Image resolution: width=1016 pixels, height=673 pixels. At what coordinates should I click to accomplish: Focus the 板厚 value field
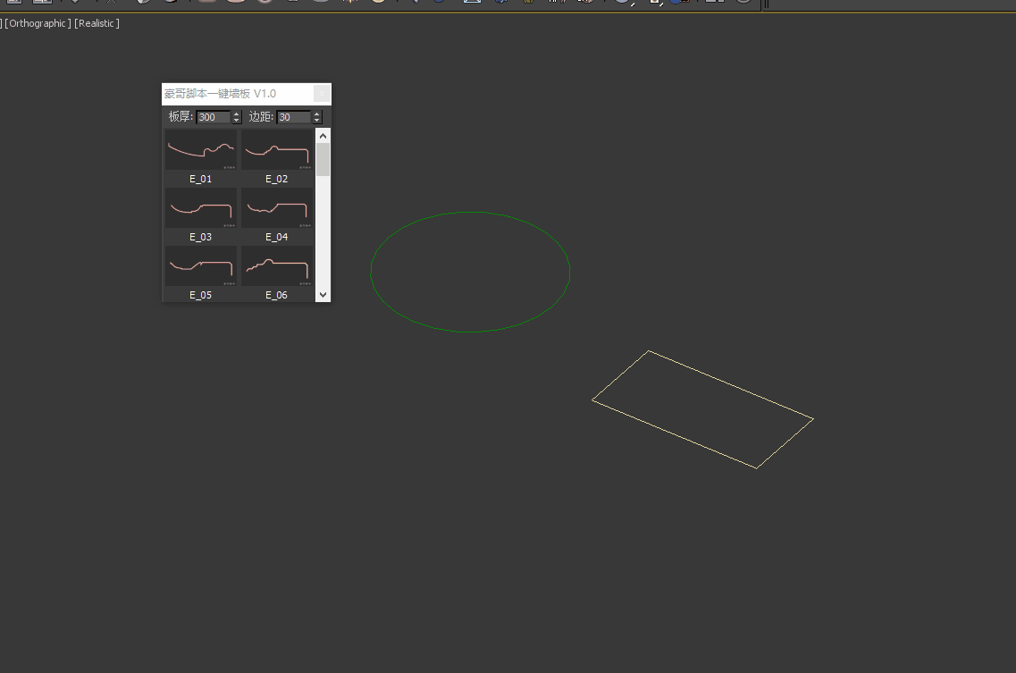click(x=213, y=117)
